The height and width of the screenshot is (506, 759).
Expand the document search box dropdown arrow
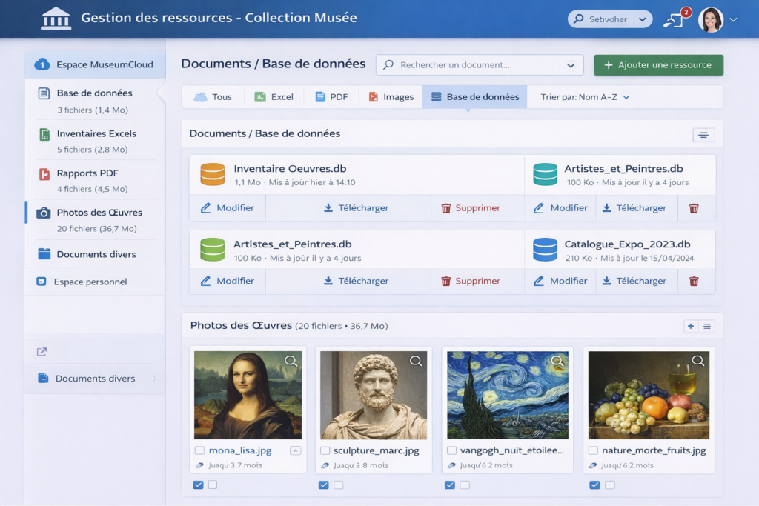pos(570,65)
